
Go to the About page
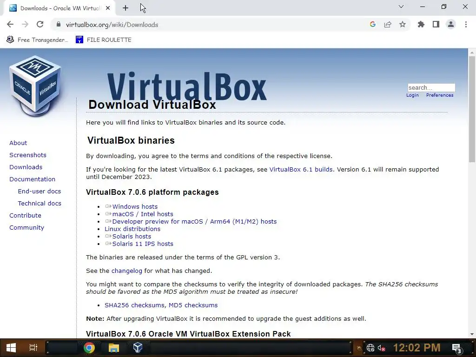18,143
